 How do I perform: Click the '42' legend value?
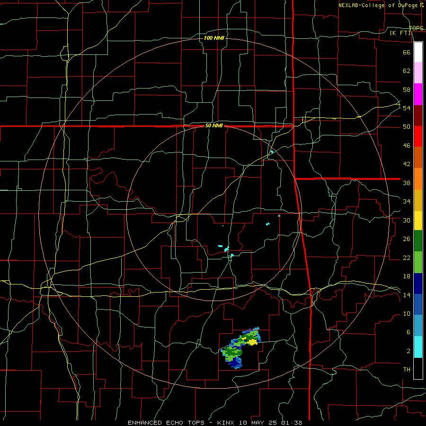(407, 164)
